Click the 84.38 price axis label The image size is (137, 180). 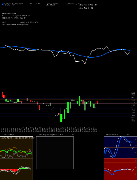pos(133,105)
